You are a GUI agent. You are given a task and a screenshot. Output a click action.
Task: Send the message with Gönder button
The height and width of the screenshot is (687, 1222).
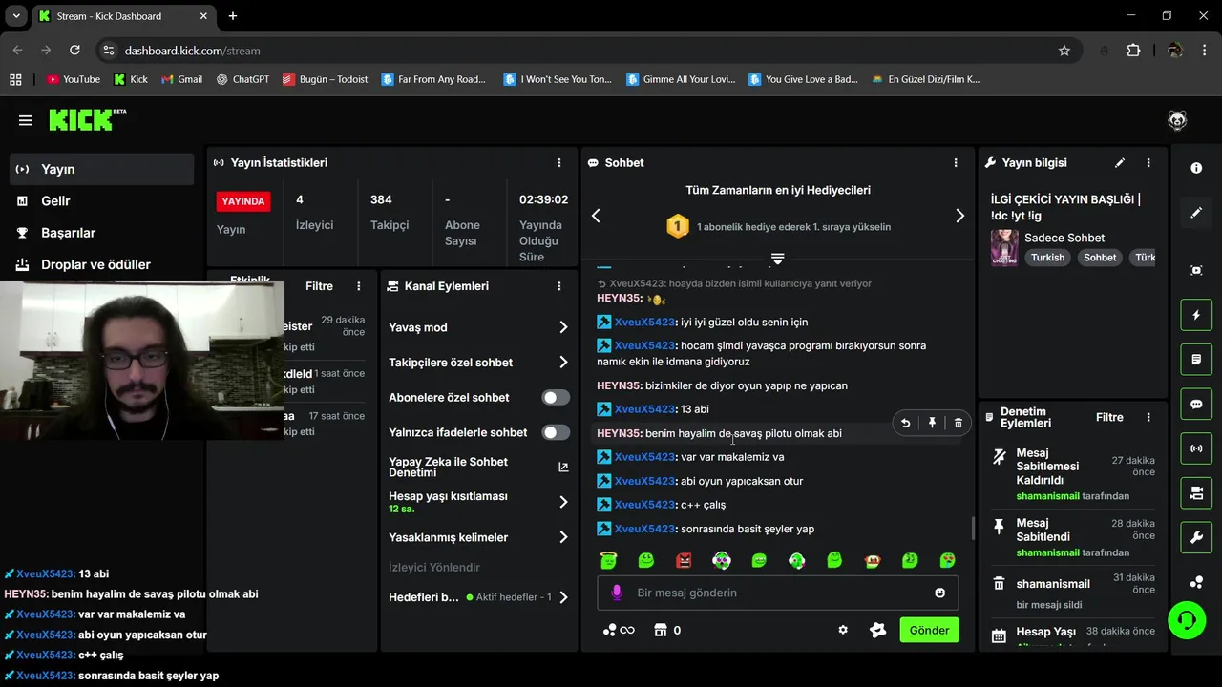coord(929,630)
